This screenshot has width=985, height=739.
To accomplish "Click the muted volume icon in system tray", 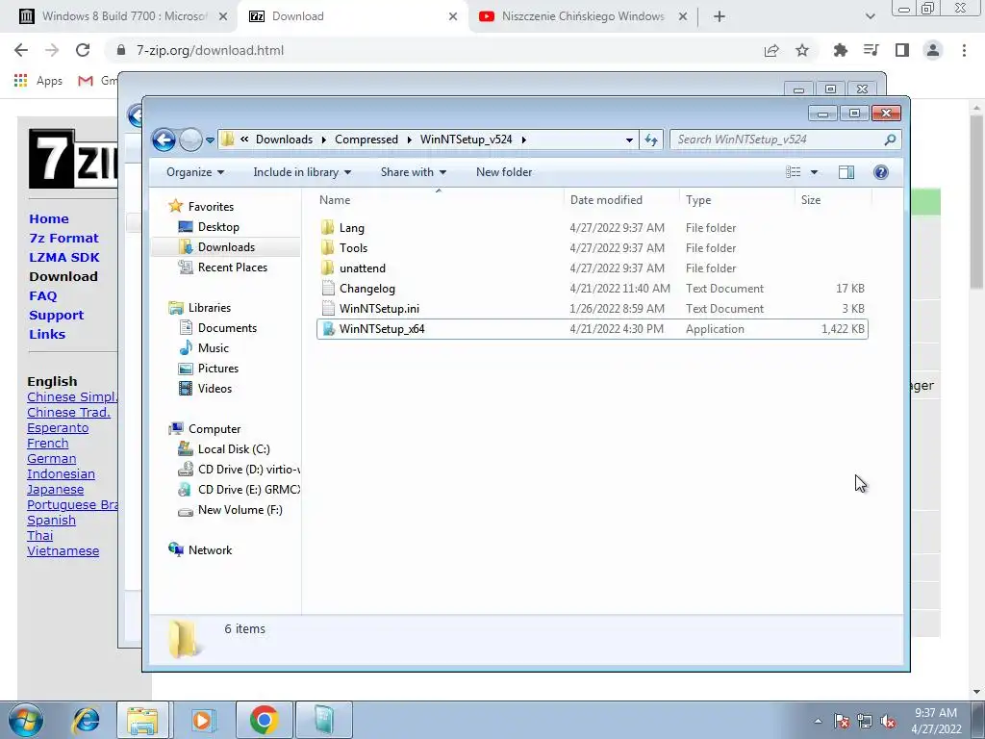I will pyautogui.click(x=887, y=721).
